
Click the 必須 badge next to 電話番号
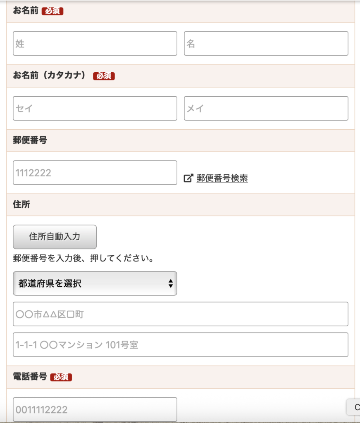pos(61,377)
